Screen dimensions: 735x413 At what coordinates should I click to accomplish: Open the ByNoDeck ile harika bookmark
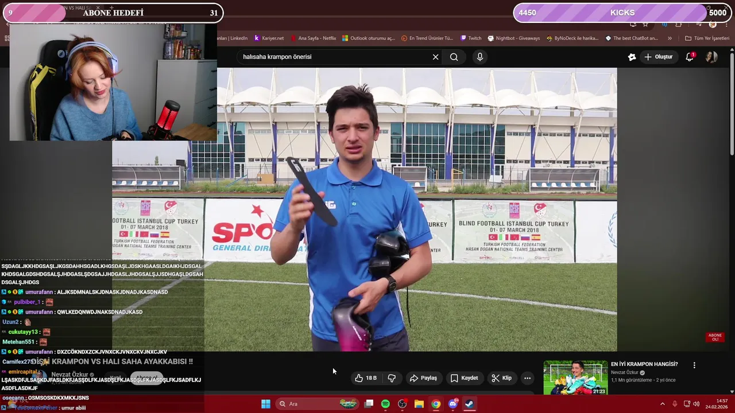tap(572, 38)
